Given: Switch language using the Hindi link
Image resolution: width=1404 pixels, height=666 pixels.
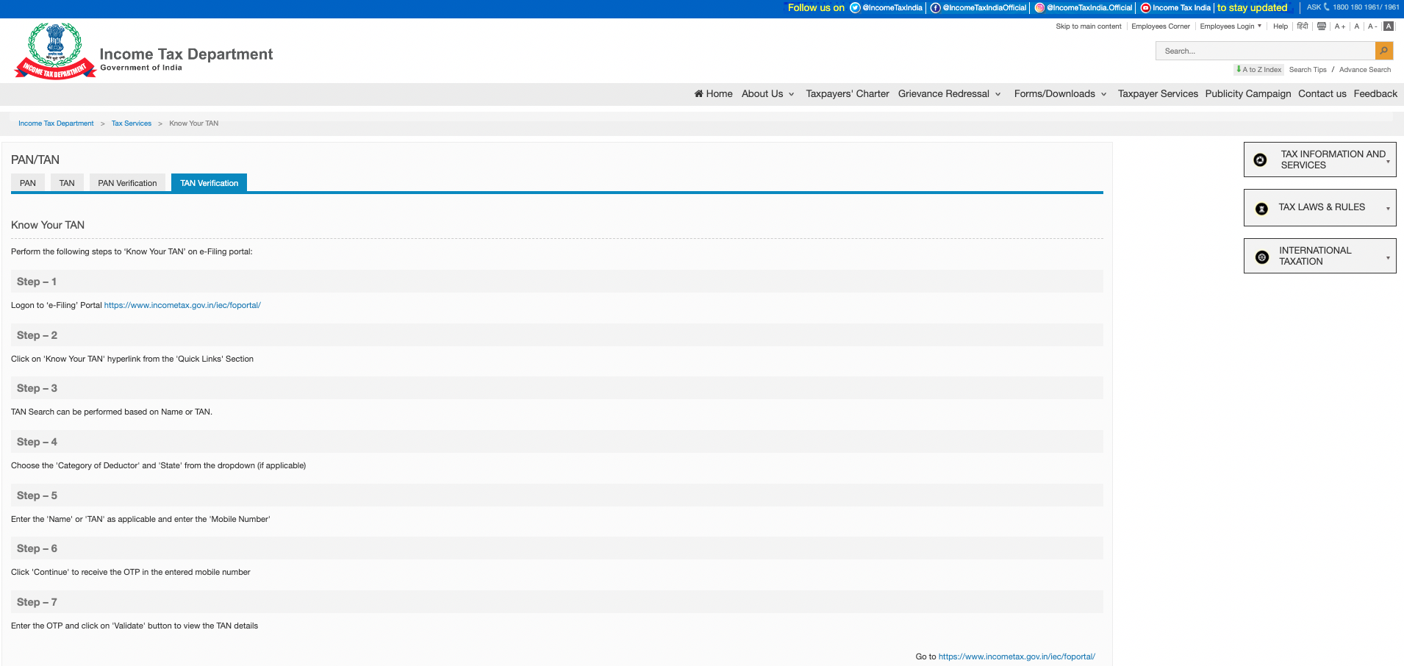Looking at the screenshot, I should click(x=1303, y=26).
